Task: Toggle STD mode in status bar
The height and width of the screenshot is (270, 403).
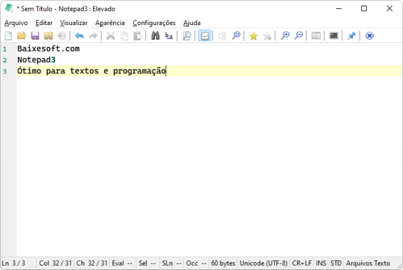Action: click(x=336, y=264)
